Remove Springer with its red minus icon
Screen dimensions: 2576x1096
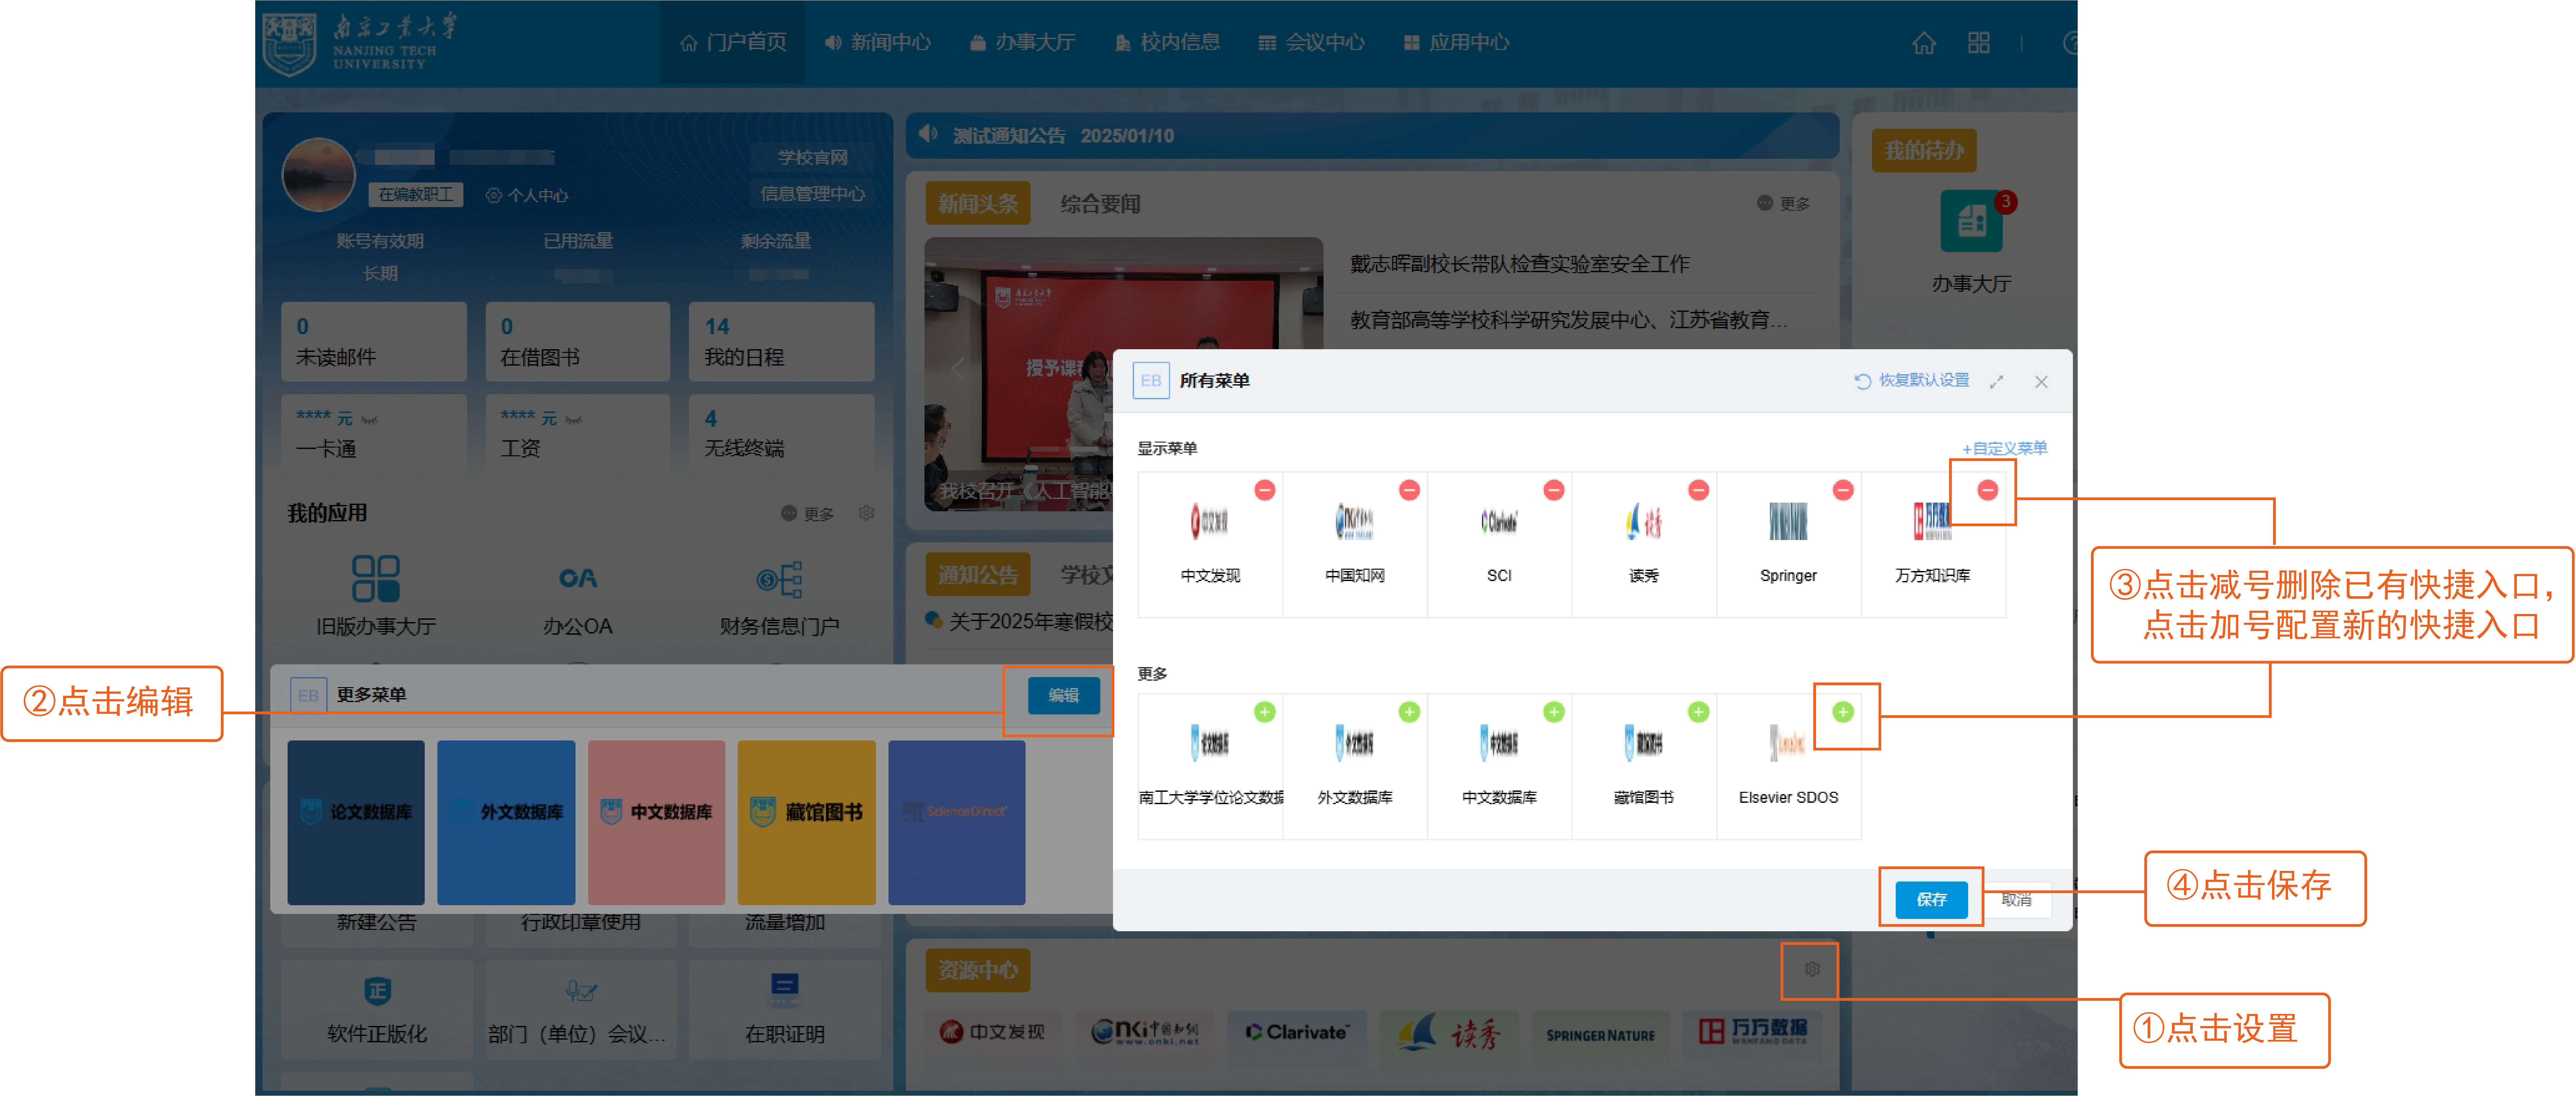1843,490
